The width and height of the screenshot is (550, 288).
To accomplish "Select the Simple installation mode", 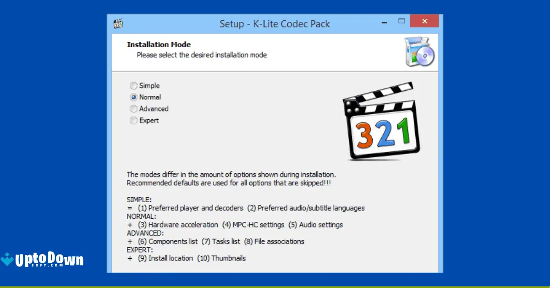I will point(133,85).
